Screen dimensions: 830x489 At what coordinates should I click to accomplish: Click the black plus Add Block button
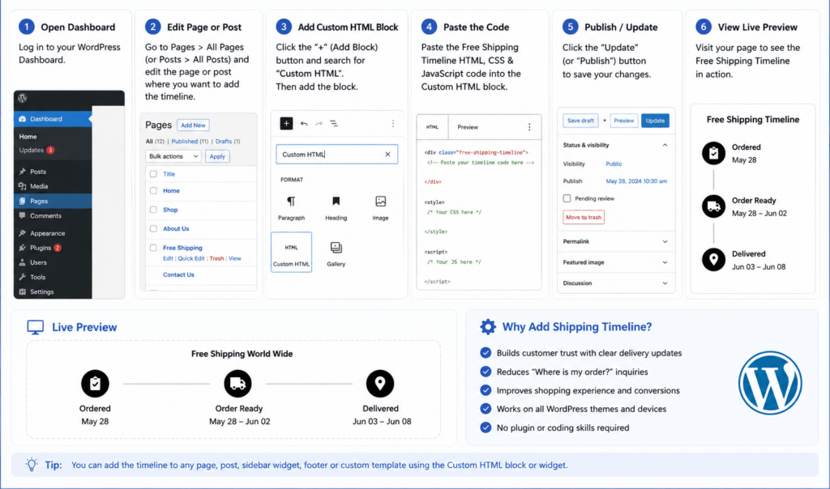coord(286,124)
